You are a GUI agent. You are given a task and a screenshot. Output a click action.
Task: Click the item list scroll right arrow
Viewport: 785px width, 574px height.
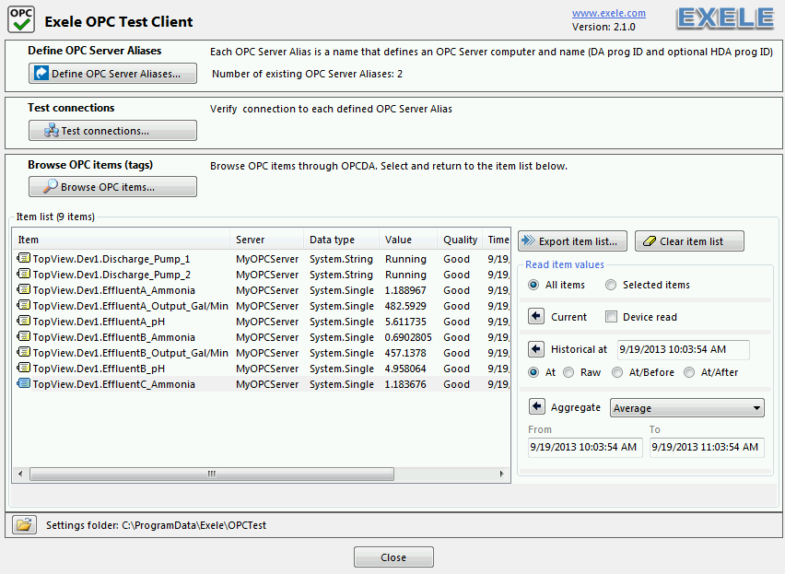(501, 474)
